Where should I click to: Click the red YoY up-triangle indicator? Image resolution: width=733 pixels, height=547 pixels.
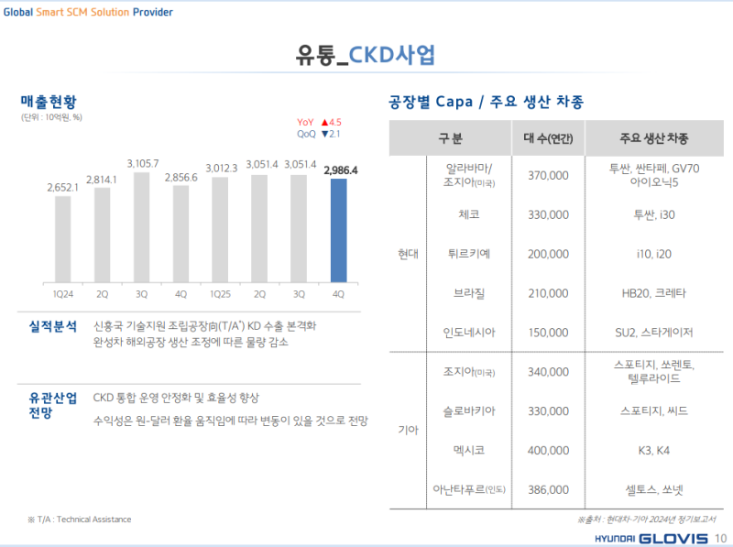point(325,122)
